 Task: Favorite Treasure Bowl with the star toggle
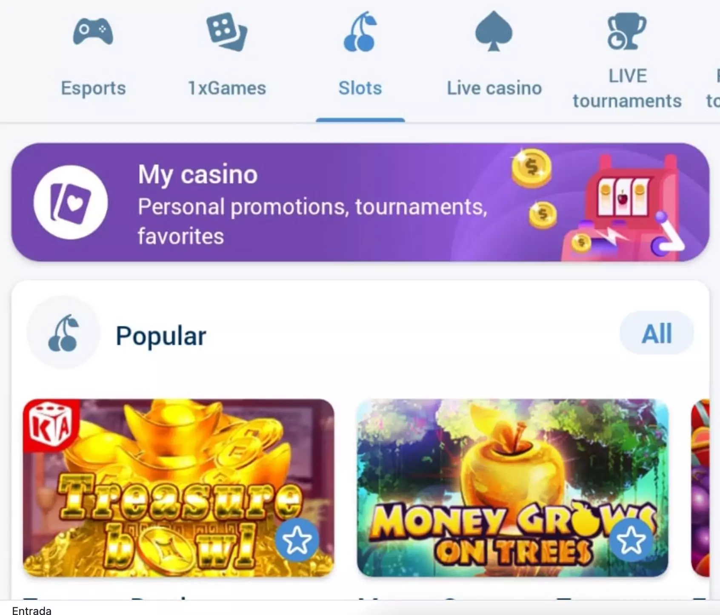tap(297, 540)
